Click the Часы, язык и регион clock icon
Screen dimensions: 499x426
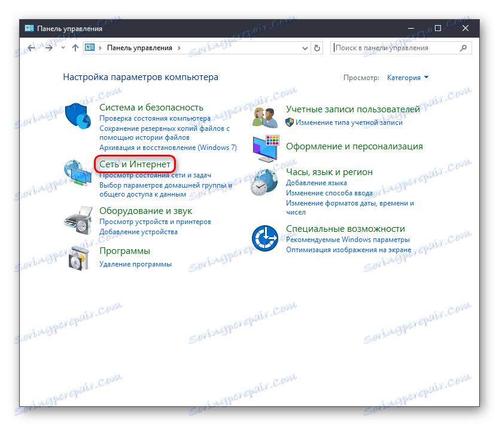coord(263,185)
